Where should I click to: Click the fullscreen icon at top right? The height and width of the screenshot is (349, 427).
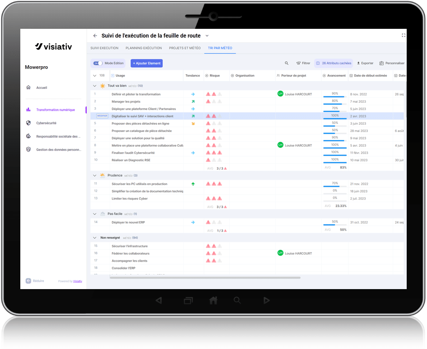click(x=404, y=35)
